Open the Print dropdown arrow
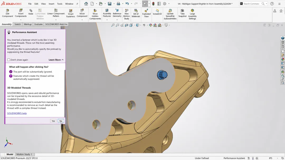285x160 pixels. 123,4
